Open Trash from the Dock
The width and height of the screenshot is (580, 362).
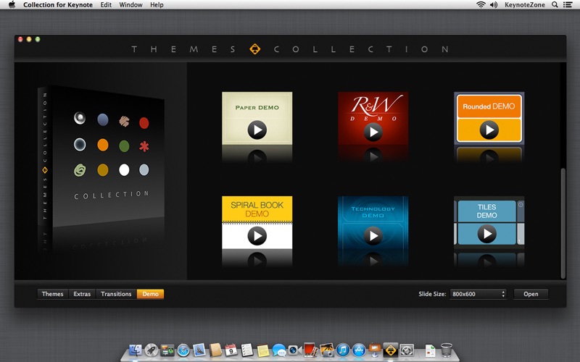click(x=447, y=350)
